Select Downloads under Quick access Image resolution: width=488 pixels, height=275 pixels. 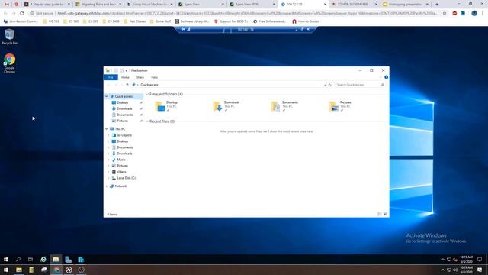[124, 108]
